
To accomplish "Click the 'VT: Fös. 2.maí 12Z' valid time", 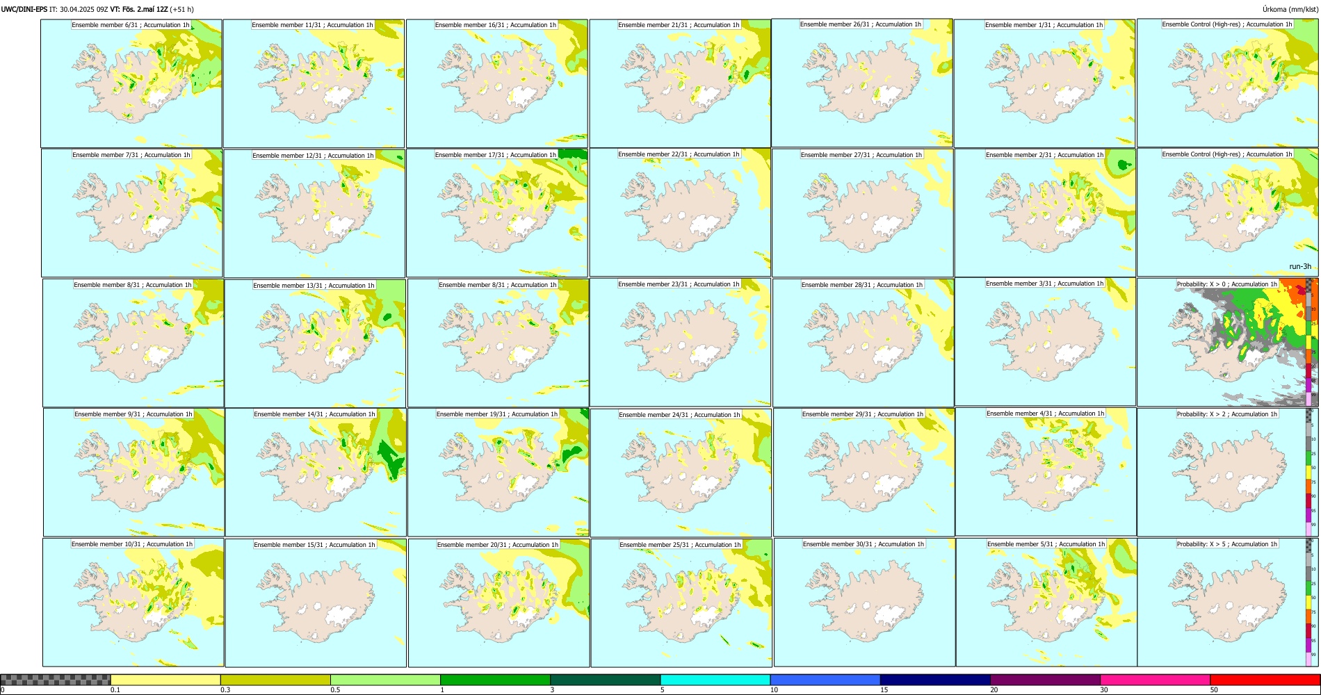I will click(139, 9).
